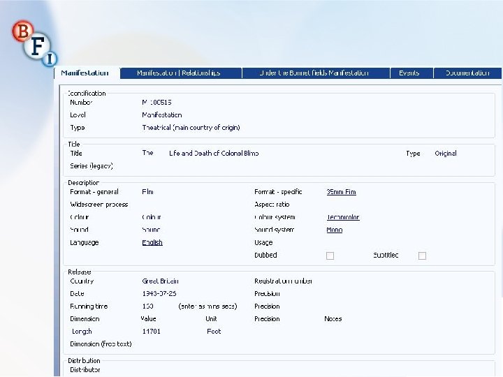The width and height of the screenshot is (503, 377).
Task: Click the 'enter as mins secs' hint
Action: 207,306
